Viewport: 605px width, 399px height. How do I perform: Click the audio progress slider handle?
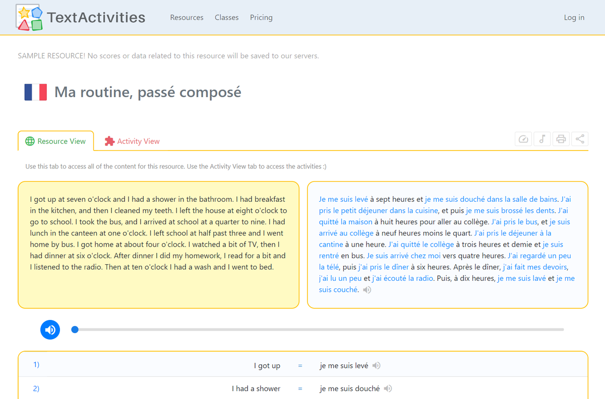pyautogui.click(x=75, y=330)
